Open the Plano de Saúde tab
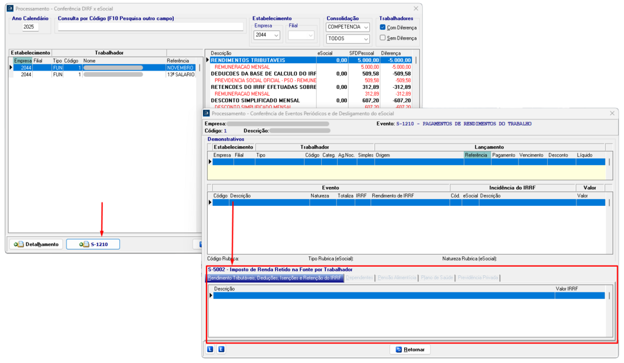The width and height of the screenshot is (624, 363). coord(437,278)
